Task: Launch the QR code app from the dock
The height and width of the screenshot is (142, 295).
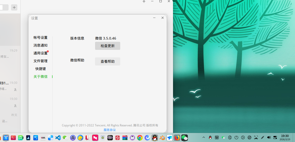Action: pyautogui.click(x=110, y=138)
